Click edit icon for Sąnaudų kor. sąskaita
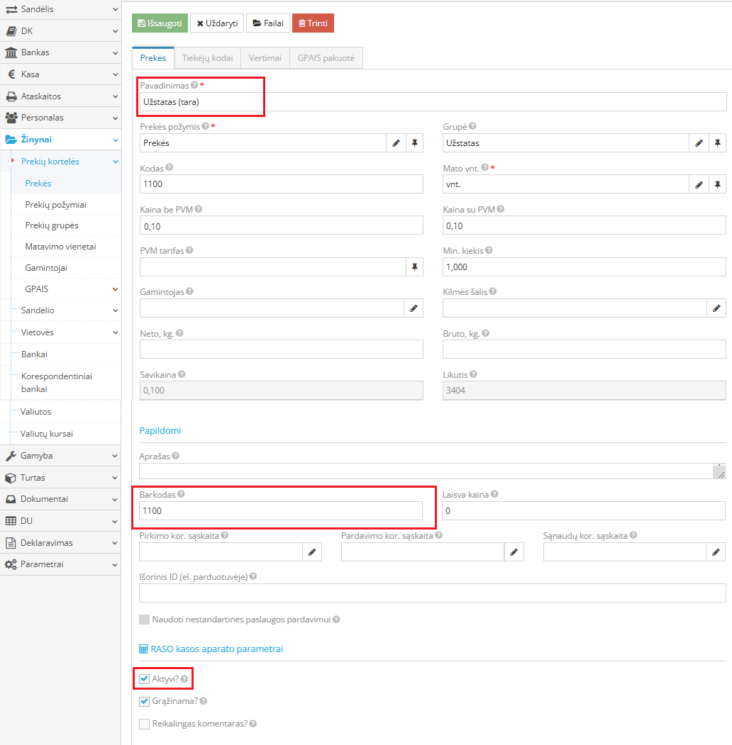Screen dimensions: 732x745 coord(716,552)
